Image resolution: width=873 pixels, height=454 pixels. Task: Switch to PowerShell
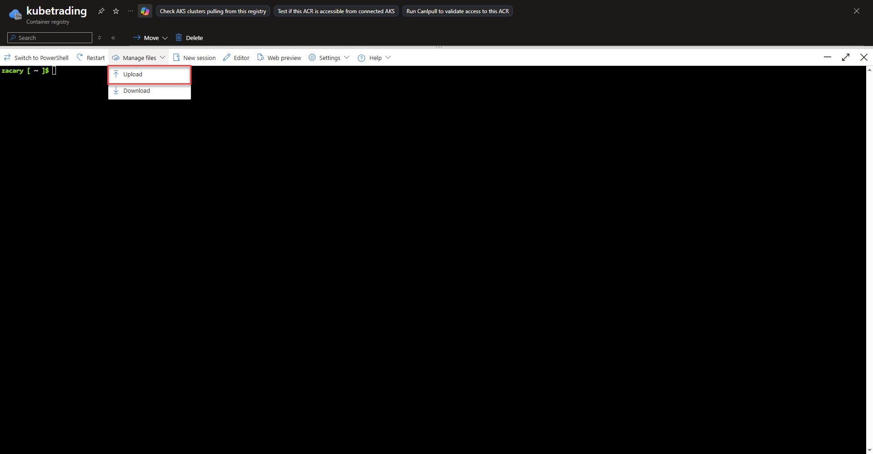(x=36, y=58)
